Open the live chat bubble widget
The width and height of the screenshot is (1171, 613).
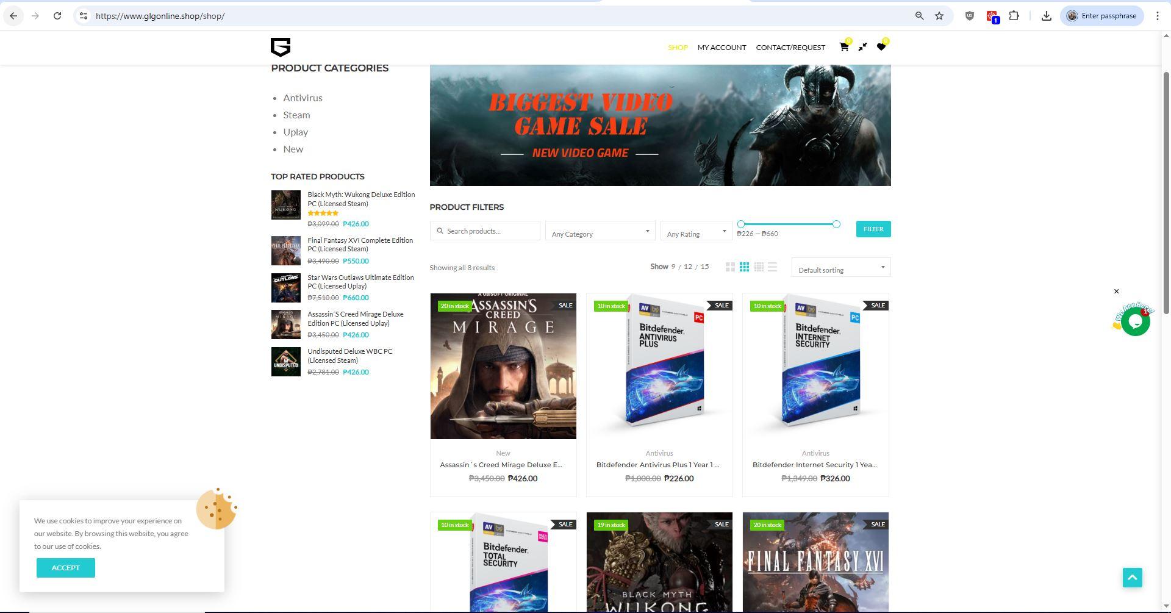(1135, 321)
